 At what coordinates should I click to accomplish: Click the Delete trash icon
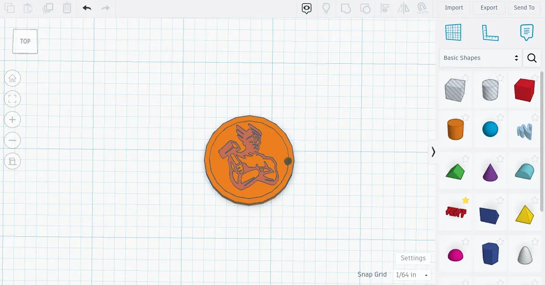tap(67, 8)
